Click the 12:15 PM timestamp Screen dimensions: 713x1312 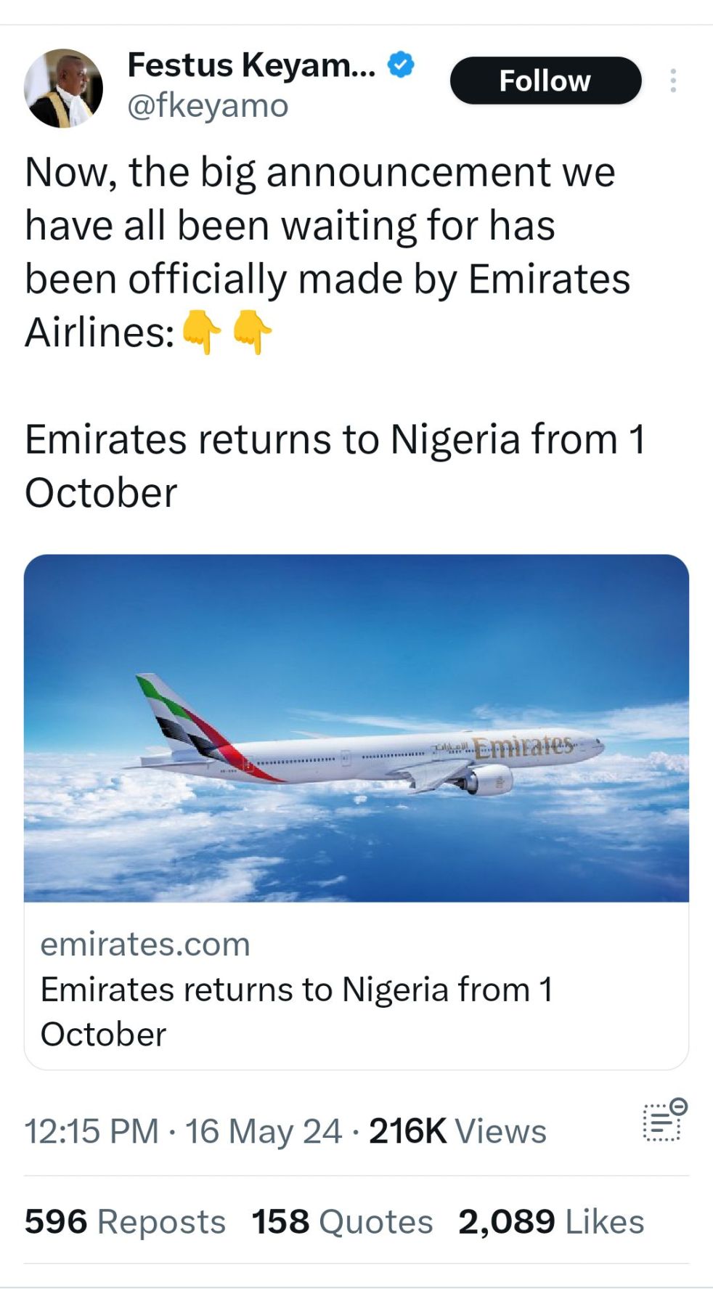[x=91, y=1131]
